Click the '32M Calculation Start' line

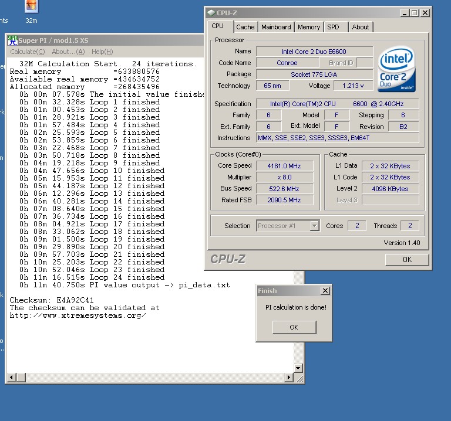pyautogui.click(x=108, y=64)
